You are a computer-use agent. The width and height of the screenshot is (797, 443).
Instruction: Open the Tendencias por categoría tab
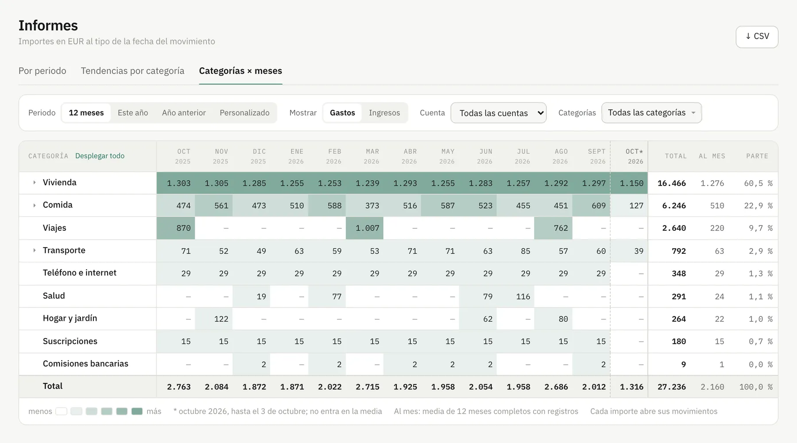[132, 71]
